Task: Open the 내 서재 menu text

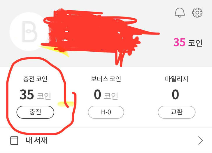Action: point(36,141)
